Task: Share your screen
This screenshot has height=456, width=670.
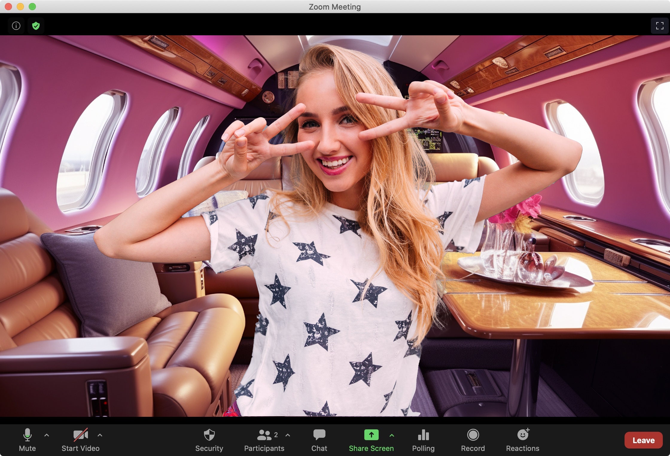Action: tap(371, 439)
